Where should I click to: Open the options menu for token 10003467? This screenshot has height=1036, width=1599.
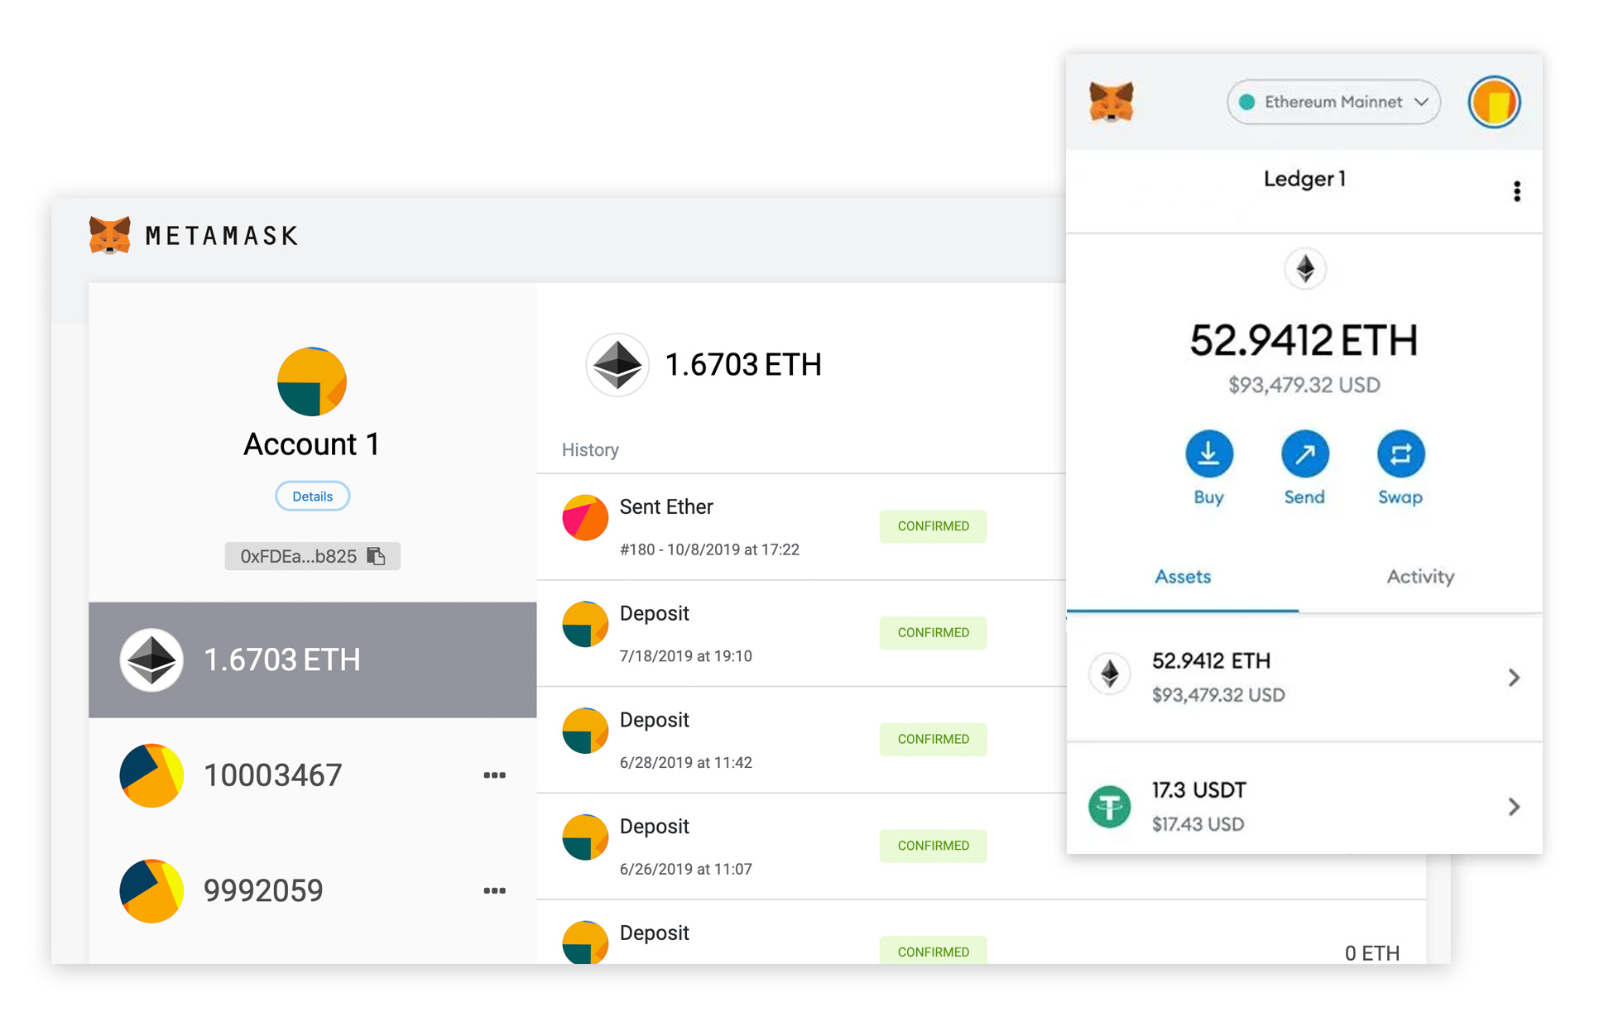[x=494, y=775]
